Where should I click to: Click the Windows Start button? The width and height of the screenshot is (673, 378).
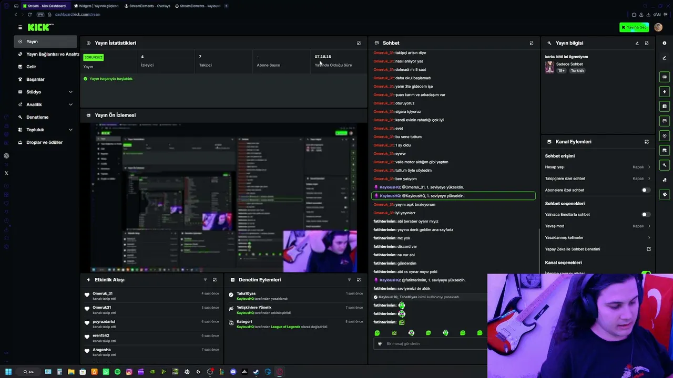(8, 372)
